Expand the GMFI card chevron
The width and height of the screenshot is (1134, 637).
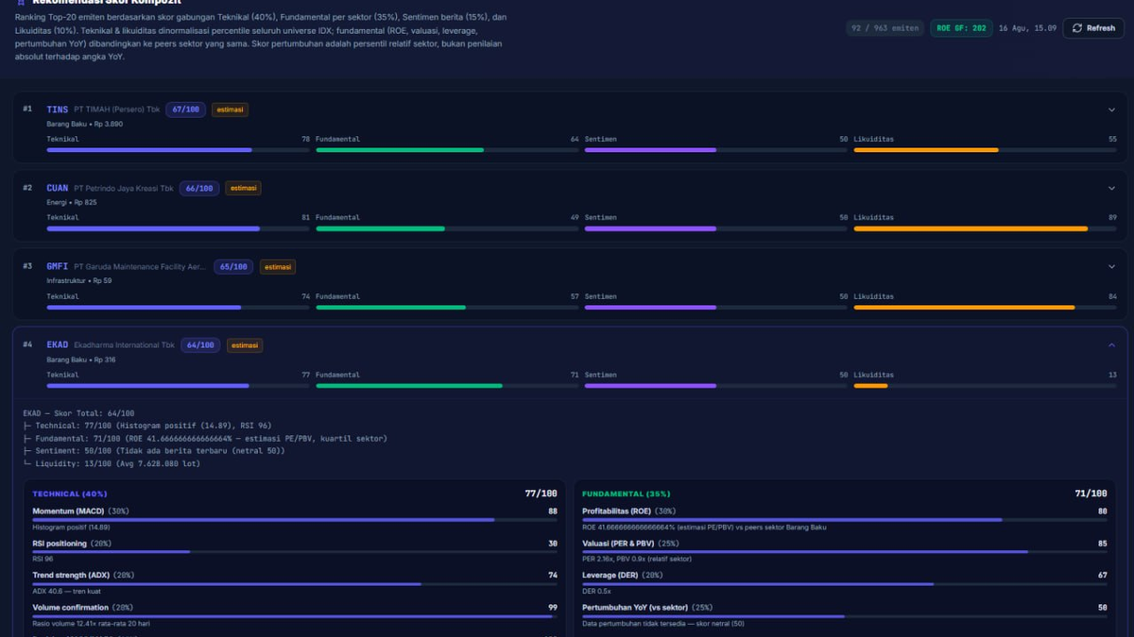pyautogui.click(x=1111, y=266)
